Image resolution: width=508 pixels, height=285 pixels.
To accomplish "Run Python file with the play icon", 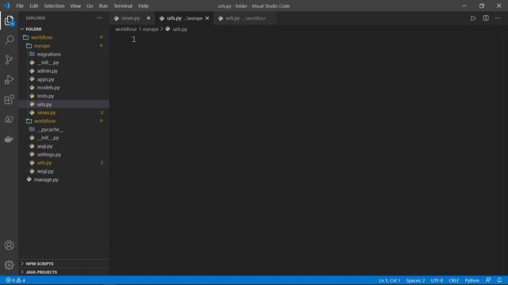I will click(x=473, y=18).
